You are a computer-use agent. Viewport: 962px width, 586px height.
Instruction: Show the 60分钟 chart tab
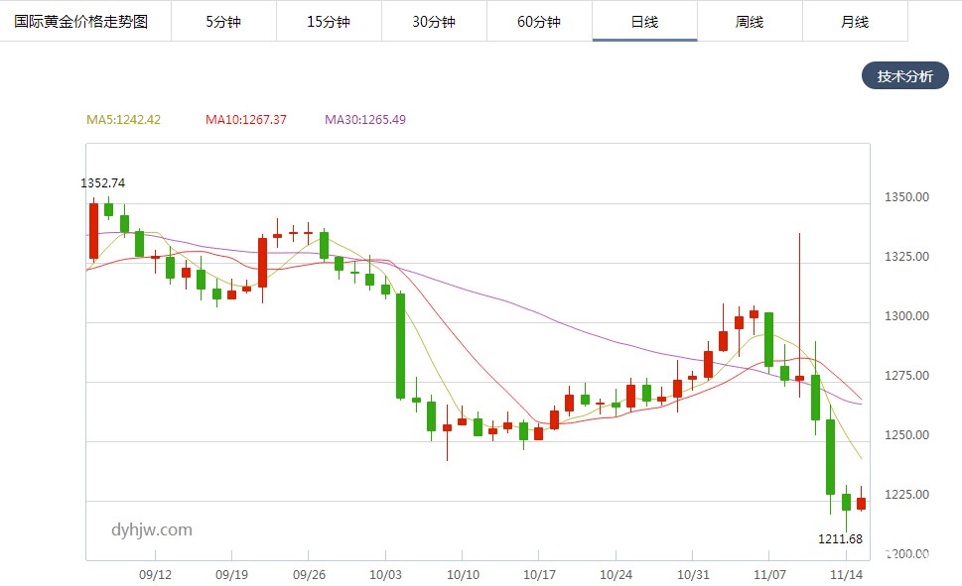coord(539,22)
